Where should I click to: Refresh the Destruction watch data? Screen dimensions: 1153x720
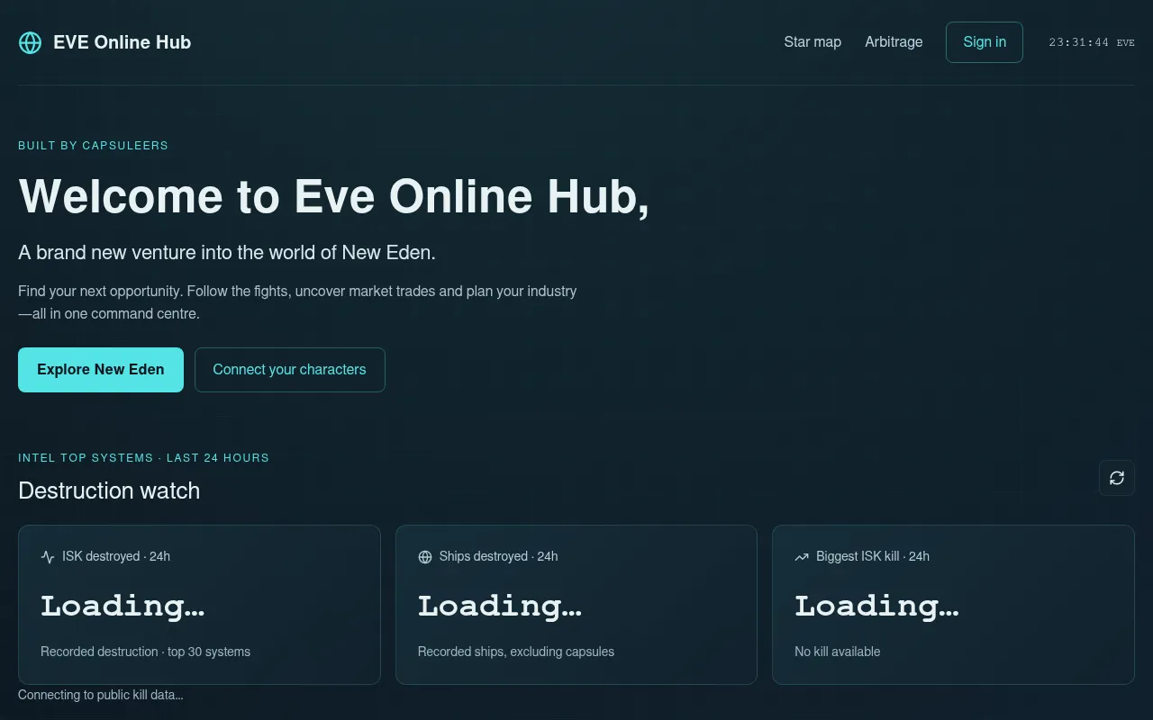(1117, 478)
